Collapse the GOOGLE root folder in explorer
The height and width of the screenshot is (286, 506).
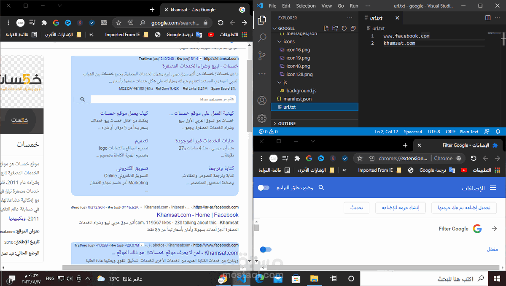tap(275, 28)
